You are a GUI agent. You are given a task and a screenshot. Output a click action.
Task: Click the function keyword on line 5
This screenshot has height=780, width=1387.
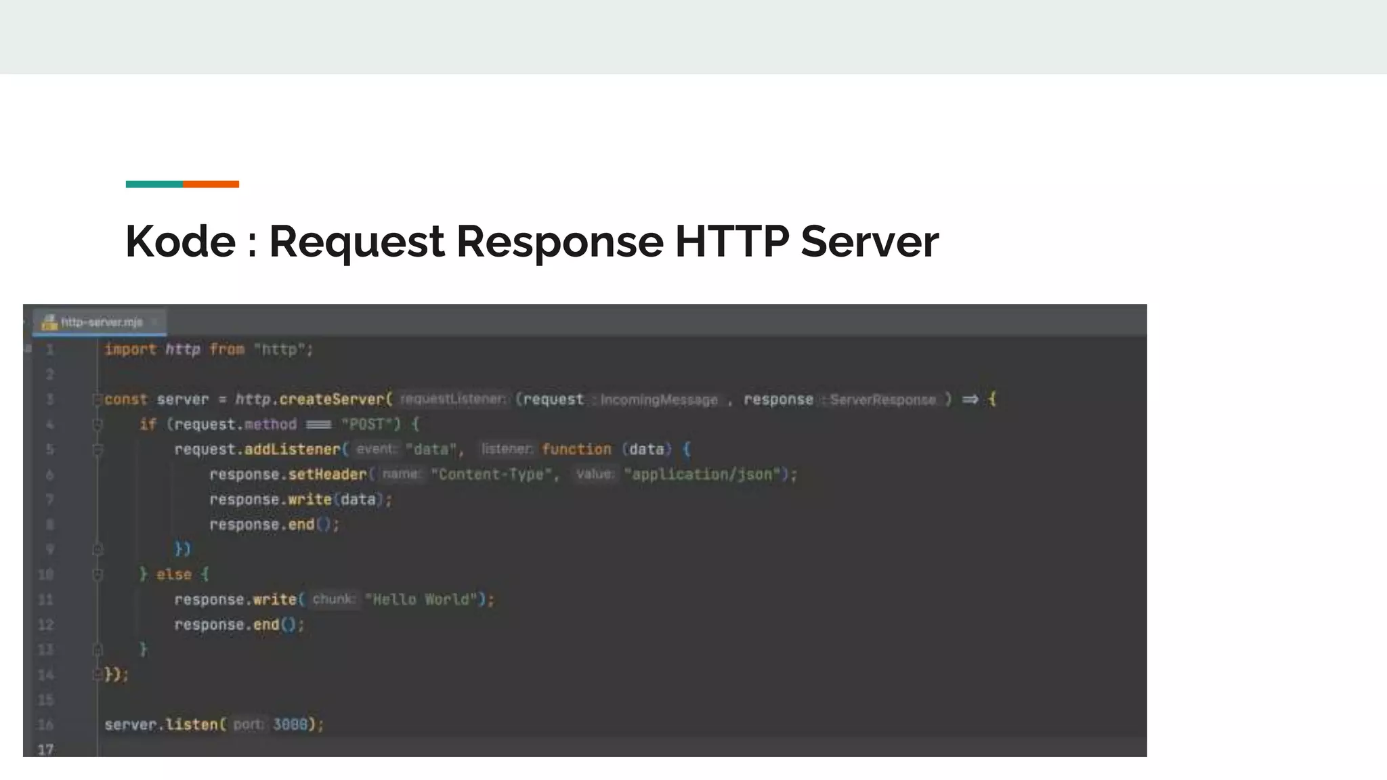(576, 450)
